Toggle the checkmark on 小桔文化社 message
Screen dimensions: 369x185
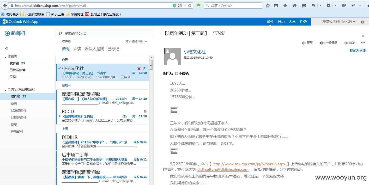(x=59, y=68)
